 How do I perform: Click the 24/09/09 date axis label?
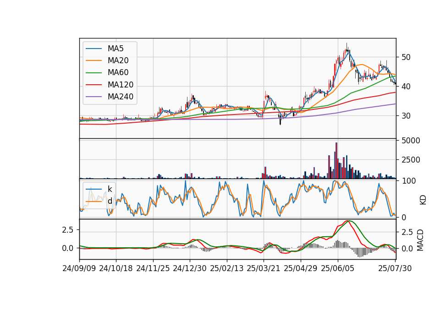[79, 268]
